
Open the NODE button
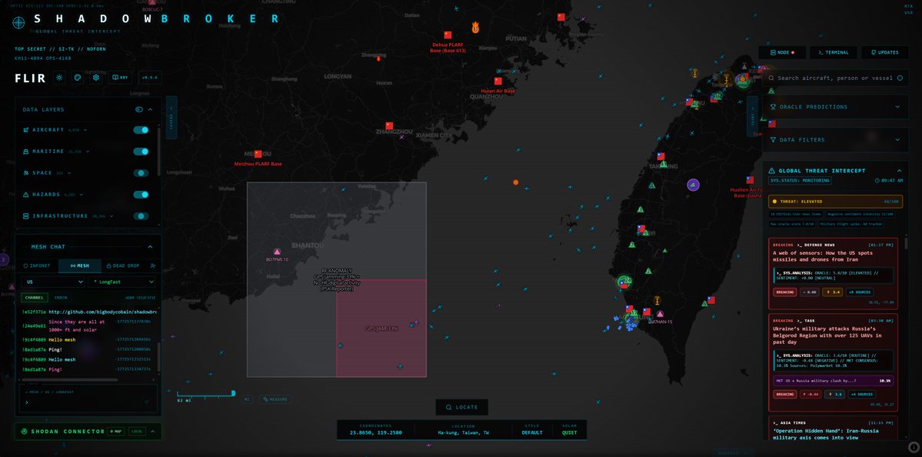(x=782, y=52)
